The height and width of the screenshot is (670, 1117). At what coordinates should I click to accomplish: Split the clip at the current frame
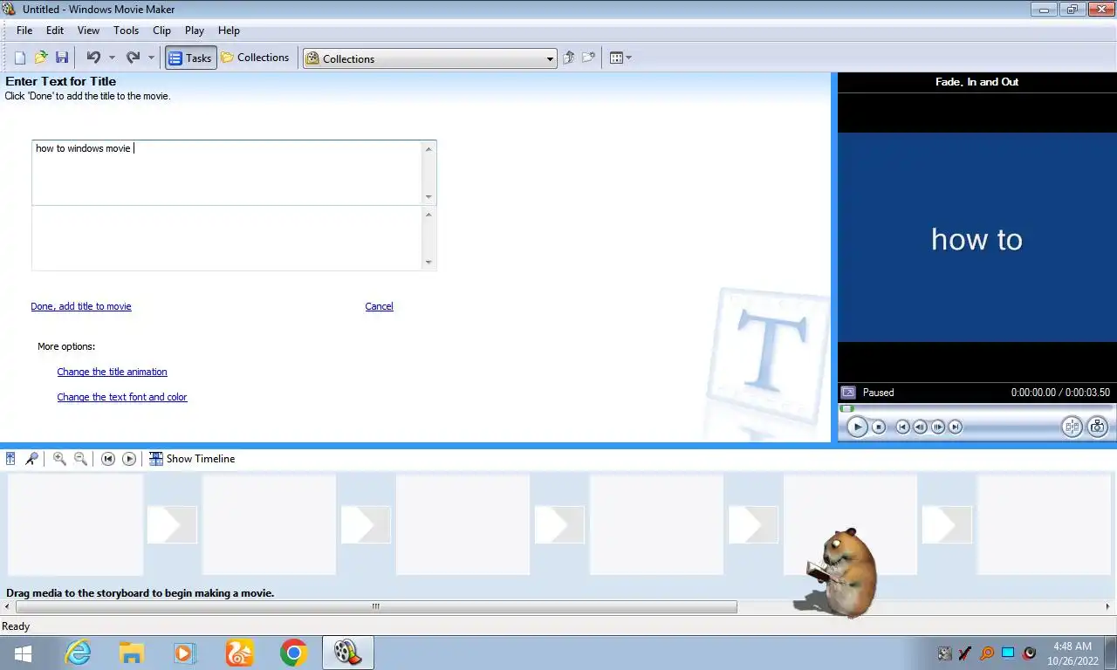[1072, 427]
